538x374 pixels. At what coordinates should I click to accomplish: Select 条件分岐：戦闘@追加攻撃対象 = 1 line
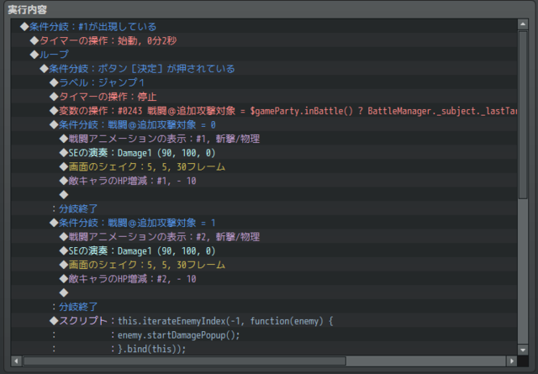click(x=264, y=223)
